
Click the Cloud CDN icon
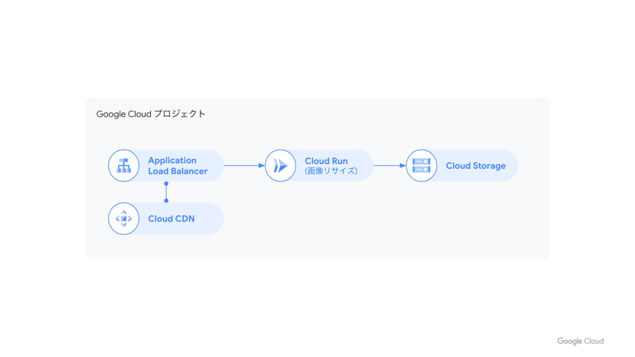click(124, 218)
